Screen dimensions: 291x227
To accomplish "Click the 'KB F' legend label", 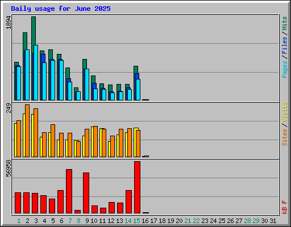I will click(x=285, y=207).
